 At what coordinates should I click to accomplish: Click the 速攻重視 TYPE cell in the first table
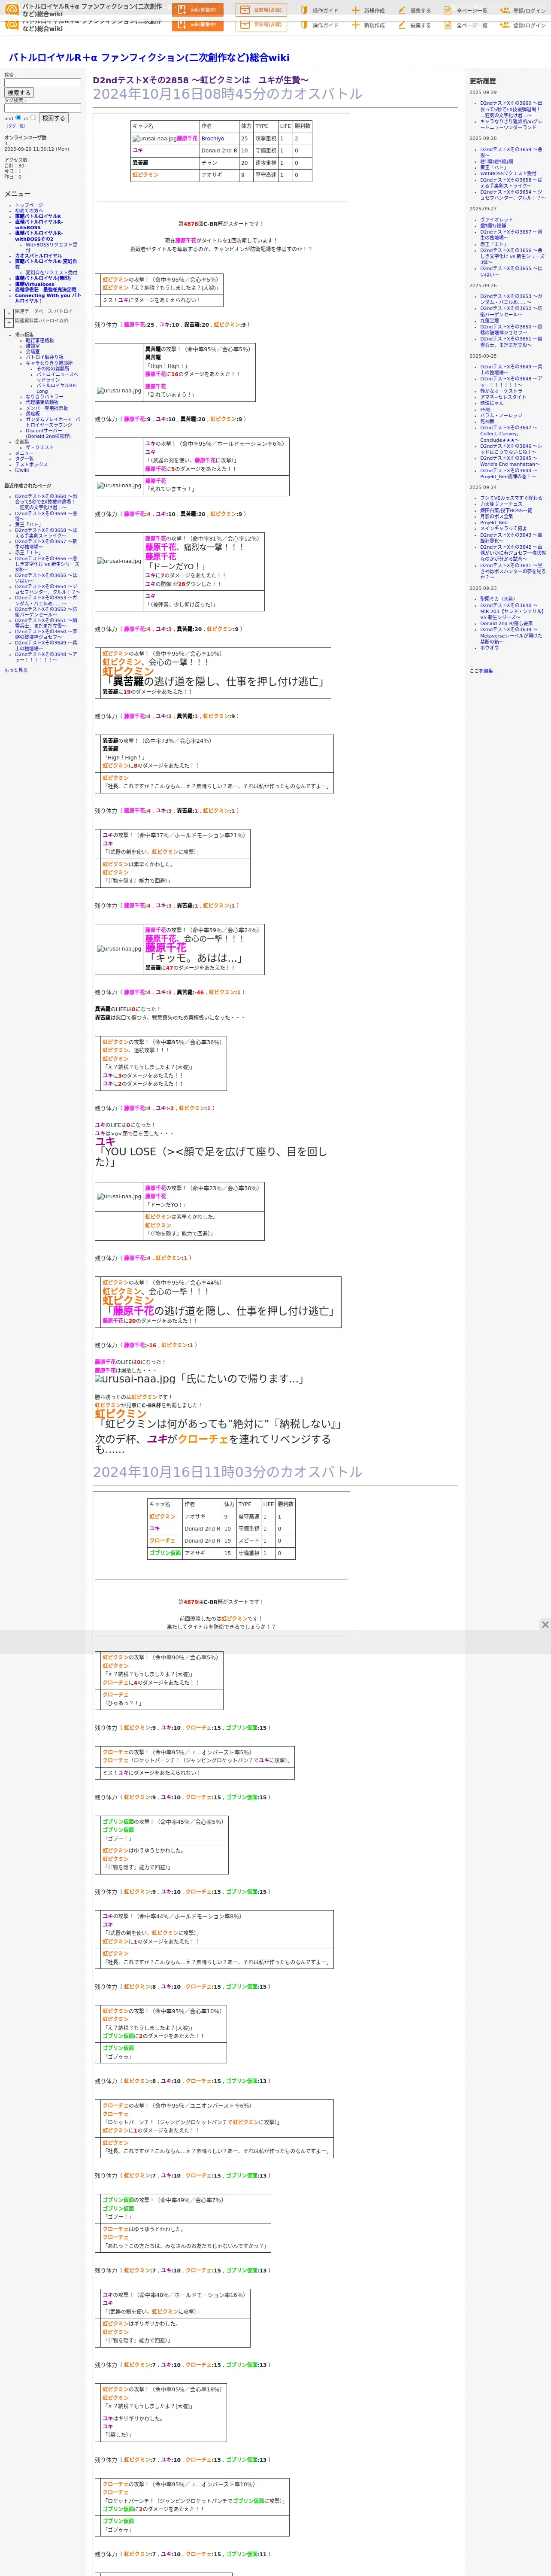[x=265, y=163]
